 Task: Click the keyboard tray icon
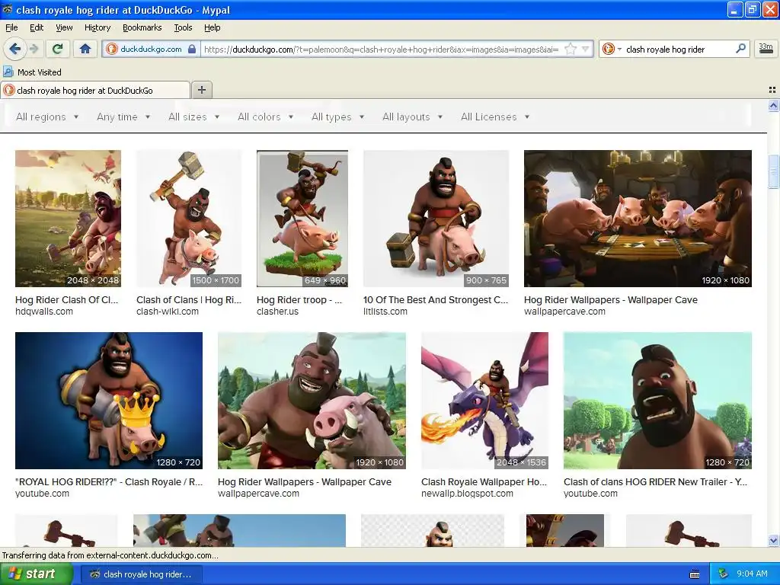click(x=695, y=574)
